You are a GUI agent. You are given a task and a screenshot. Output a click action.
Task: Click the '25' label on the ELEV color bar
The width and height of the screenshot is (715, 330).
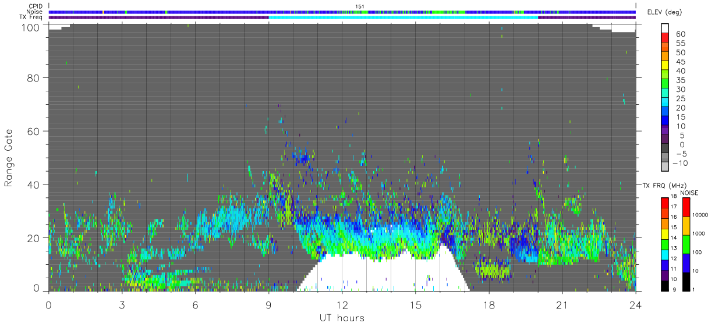[x=680, y=98]
